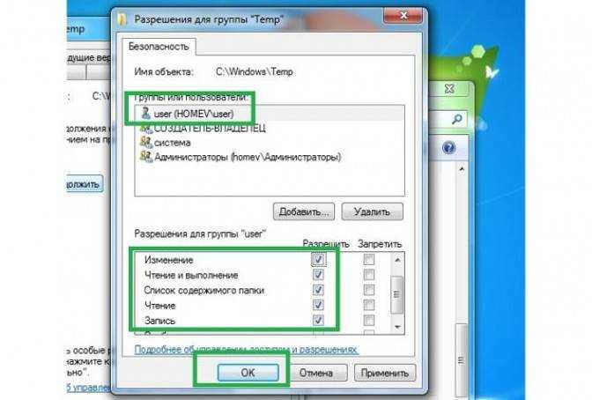This screenshot has height=400, width=592.
Task: Click the magnifier search icon
Action: 457,119
